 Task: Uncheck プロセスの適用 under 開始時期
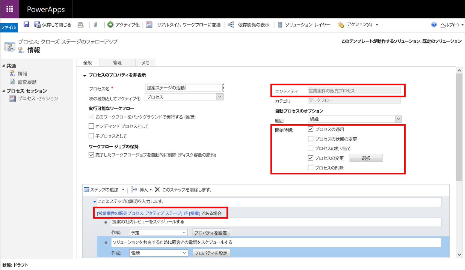coord(311,129)
